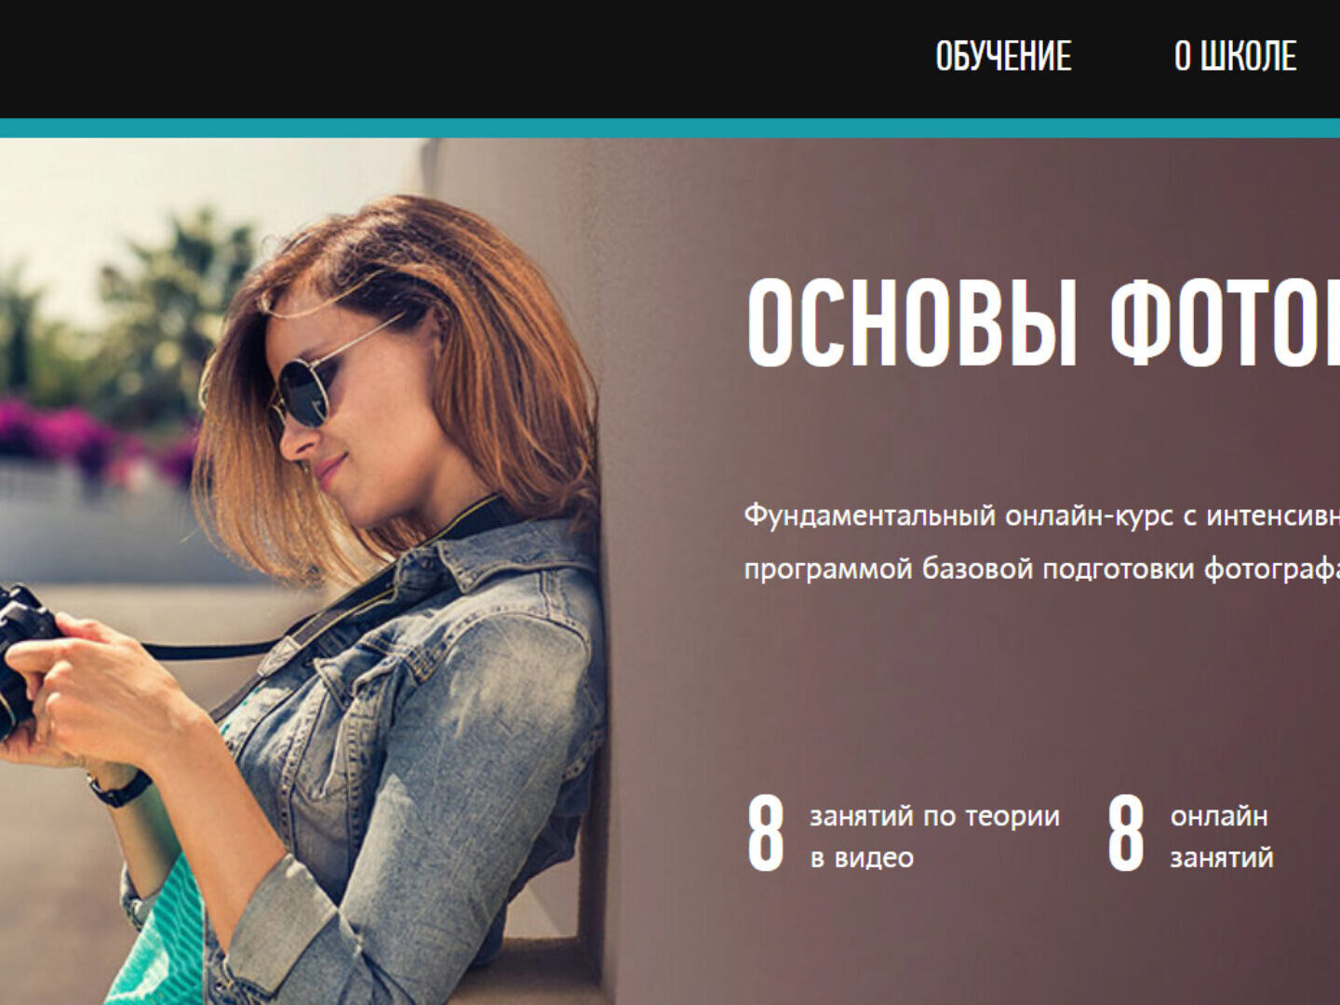
Task: Click the course description line starting with Фундаментальный
Action: point(1041,516)
